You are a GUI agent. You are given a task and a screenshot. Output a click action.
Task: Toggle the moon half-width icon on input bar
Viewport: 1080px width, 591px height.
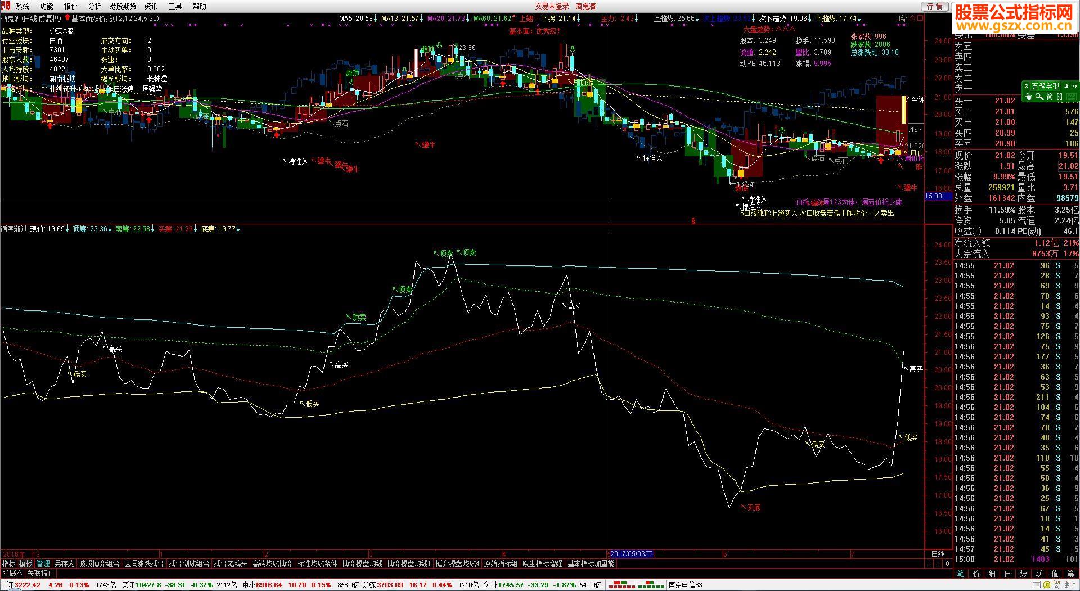(x=1066, y=86)
